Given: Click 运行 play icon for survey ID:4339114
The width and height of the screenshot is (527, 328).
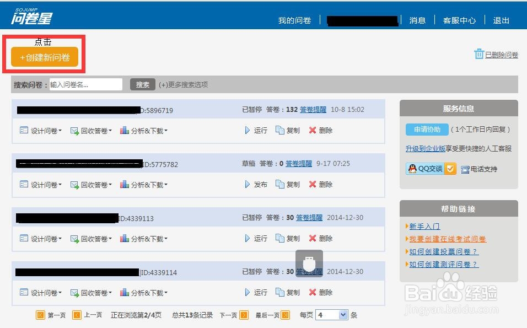Looking at the screenshot, I should [248, 292].
